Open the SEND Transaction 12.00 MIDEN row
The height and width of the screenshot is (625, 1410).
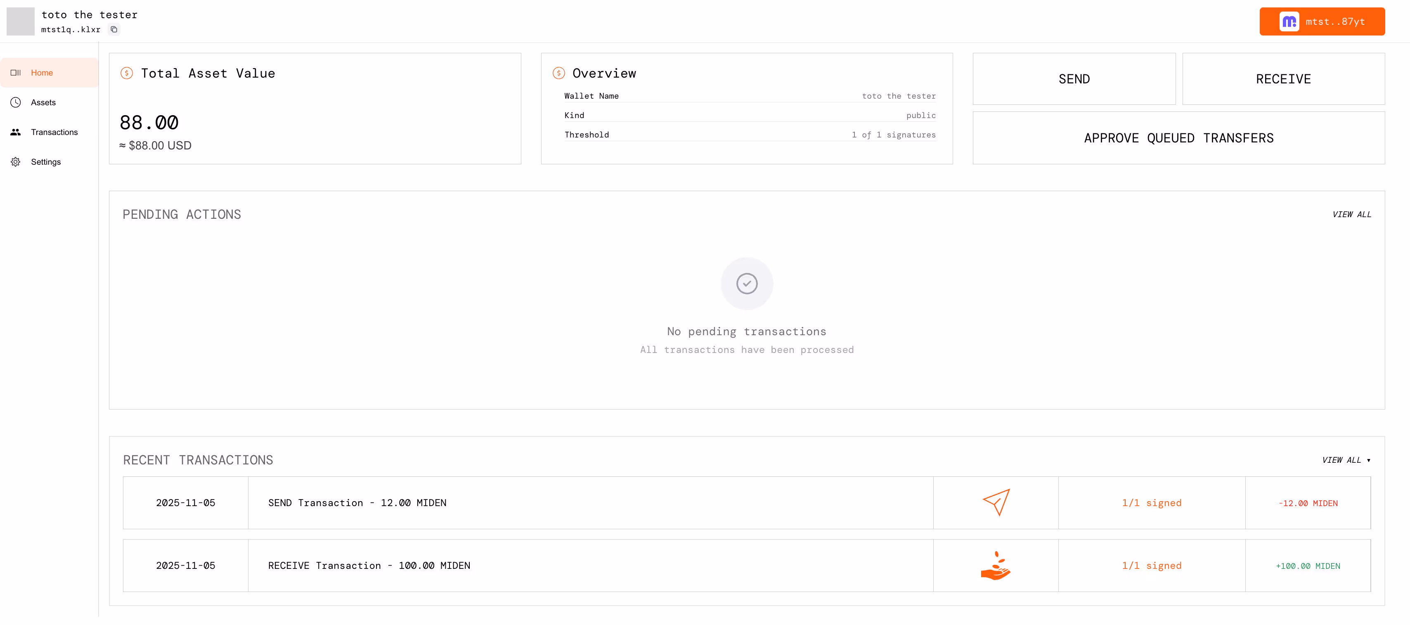(747, 503)
